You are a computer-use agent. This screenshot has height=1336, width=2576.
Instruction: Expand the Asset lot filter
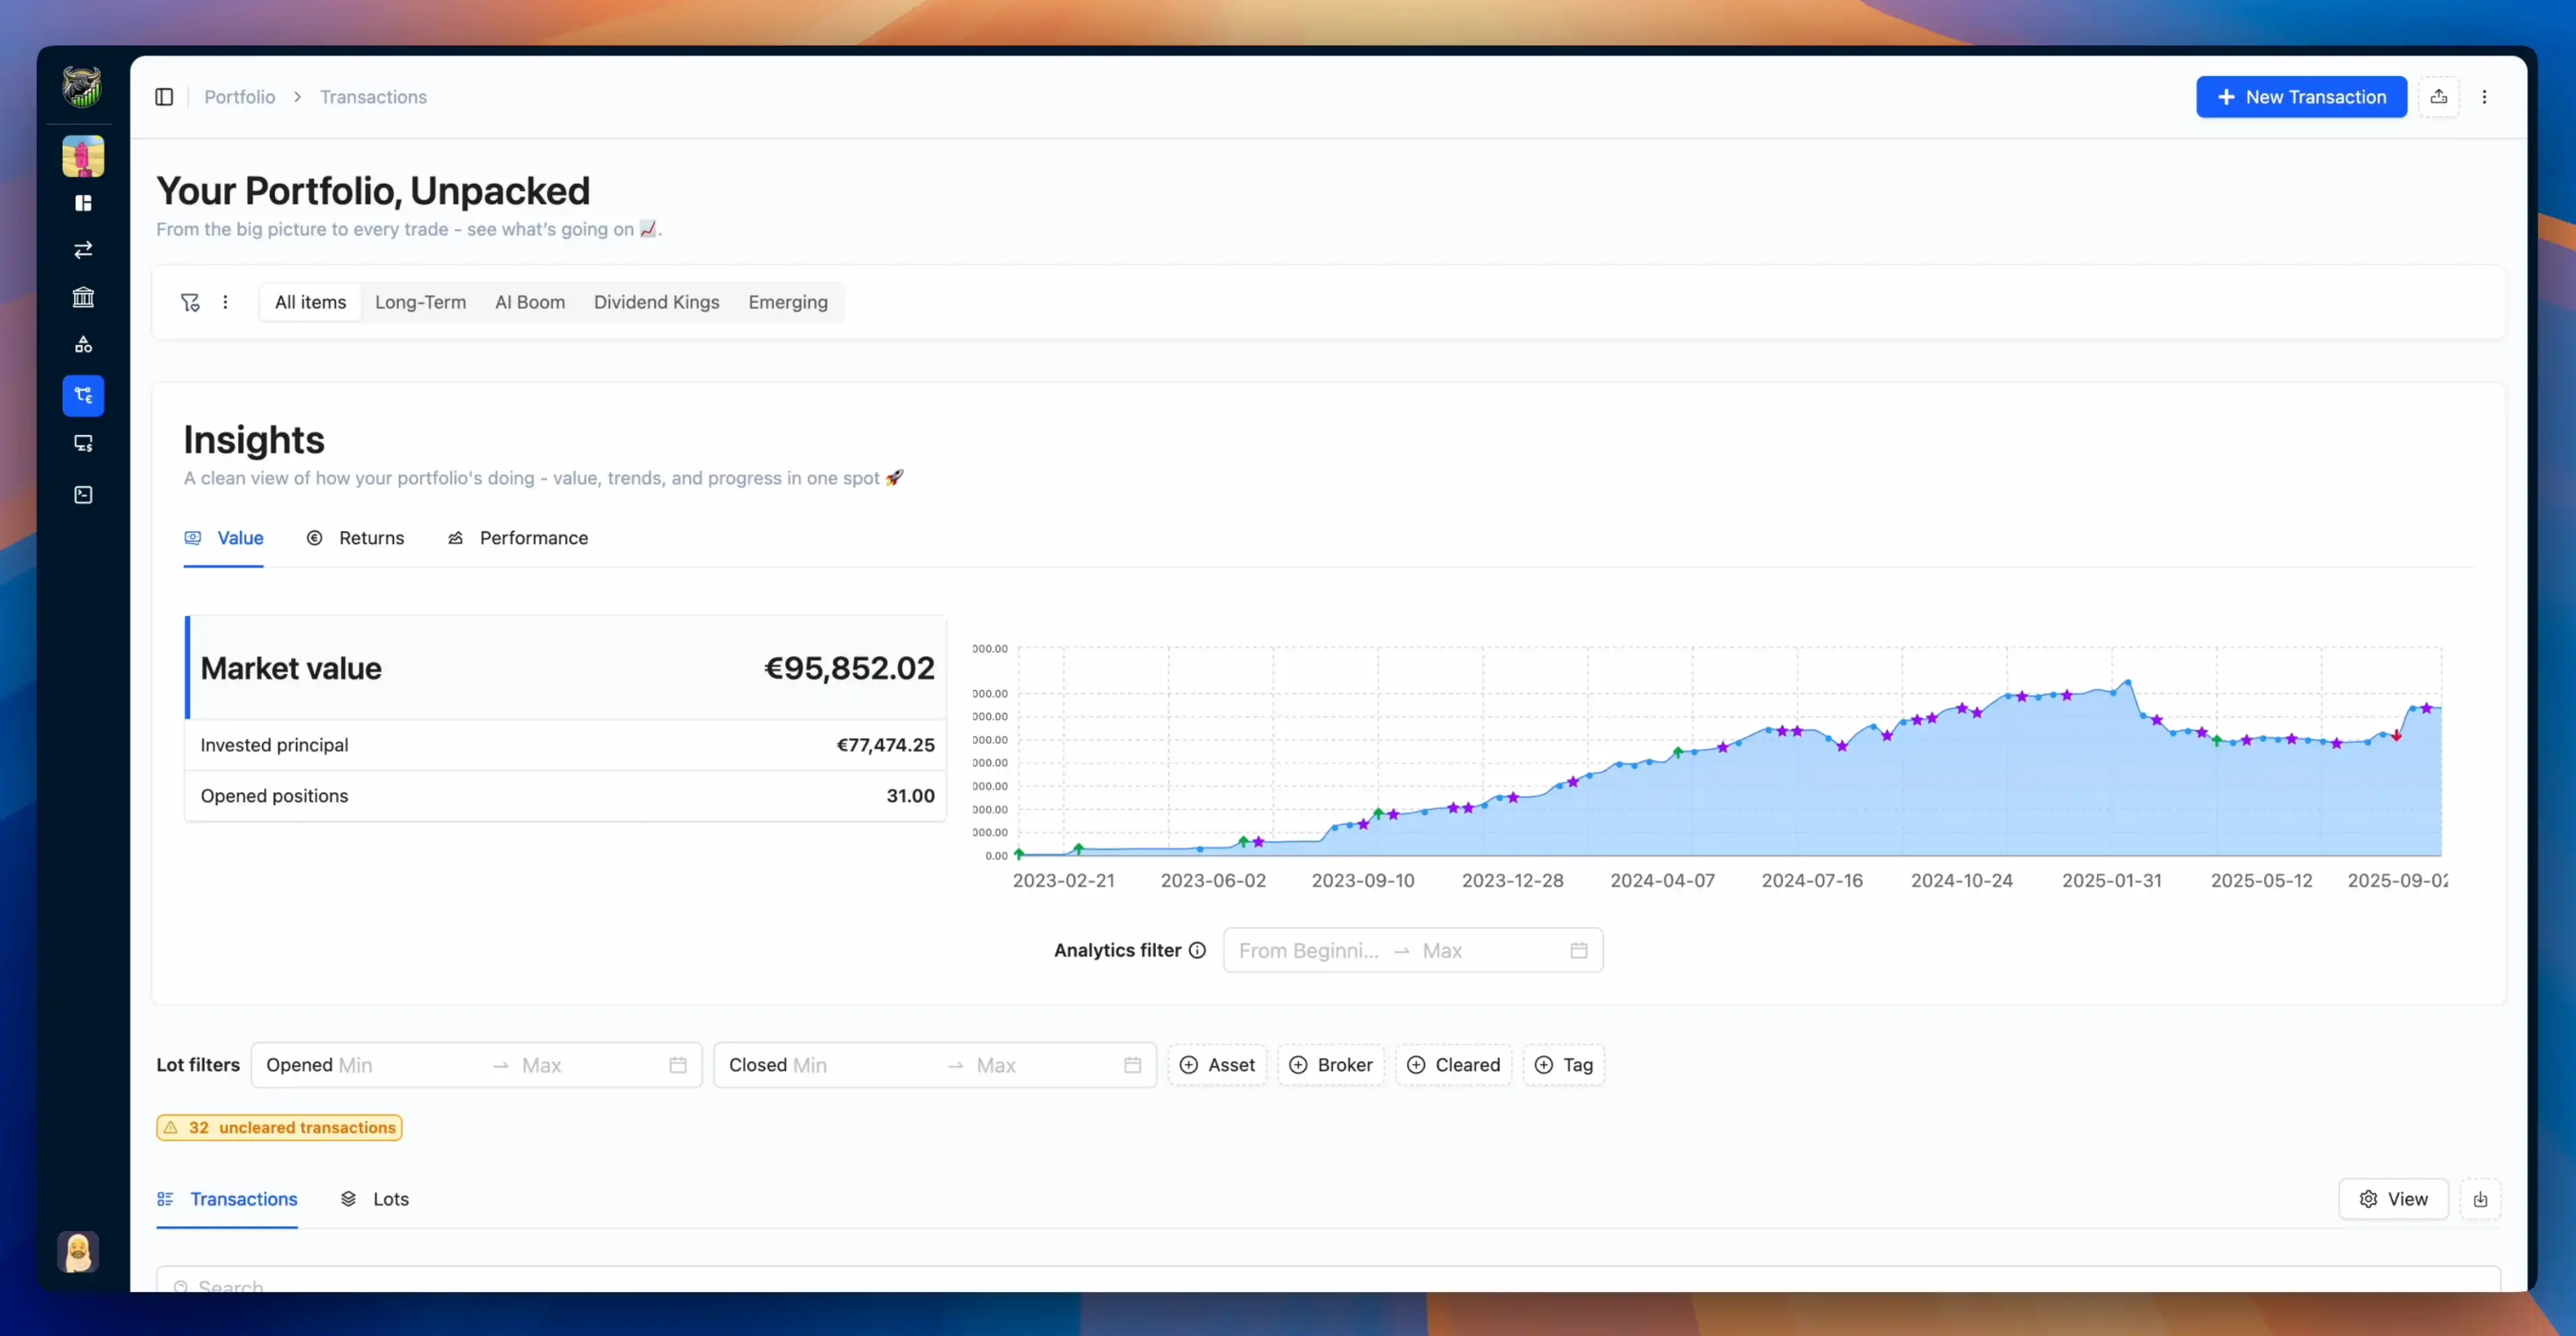(x=1217, y=1065)
